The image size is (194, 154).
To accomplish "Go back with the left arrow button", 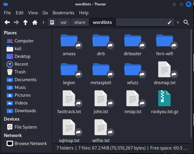I will [7, 22].
